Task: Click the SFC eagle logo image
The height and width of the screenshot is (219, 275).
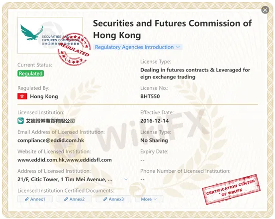Action: tap(50, 35)
